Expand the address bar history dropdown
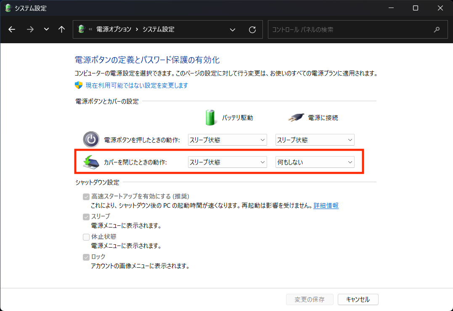 click(x=232, y=29)
